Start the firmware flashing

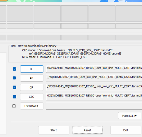click(x=54, y=130)
